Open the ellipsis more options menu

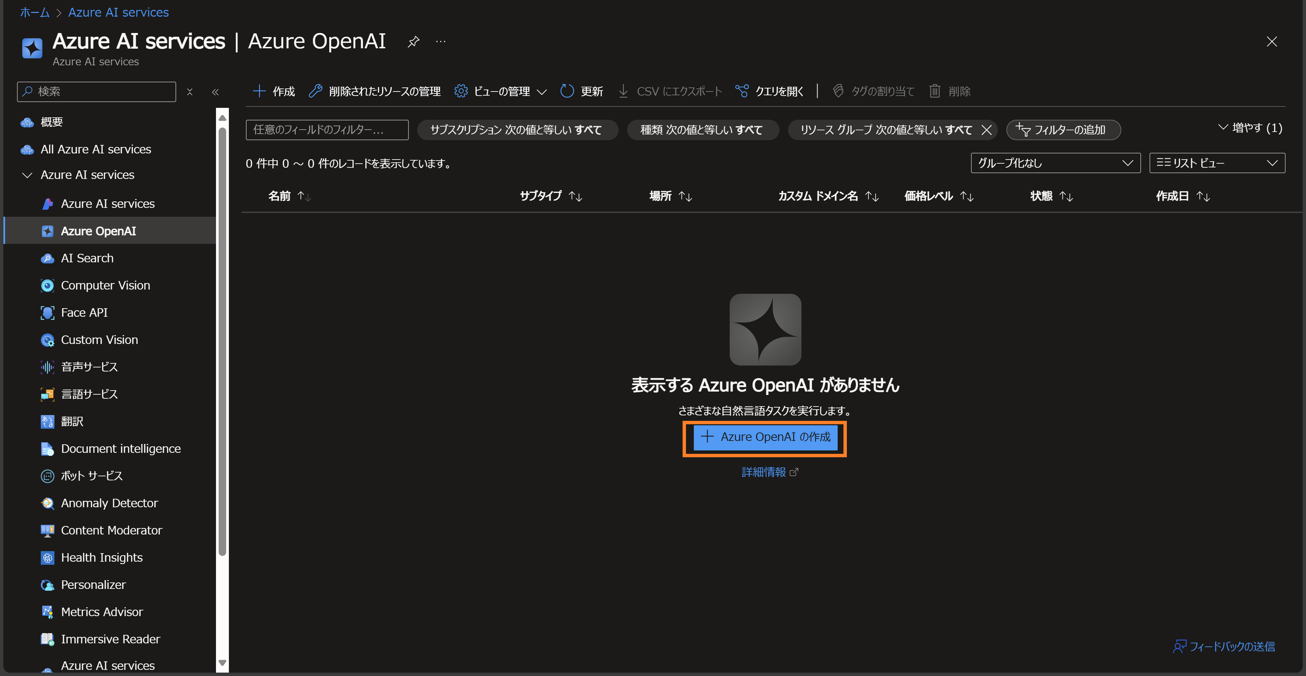(440, 42)
